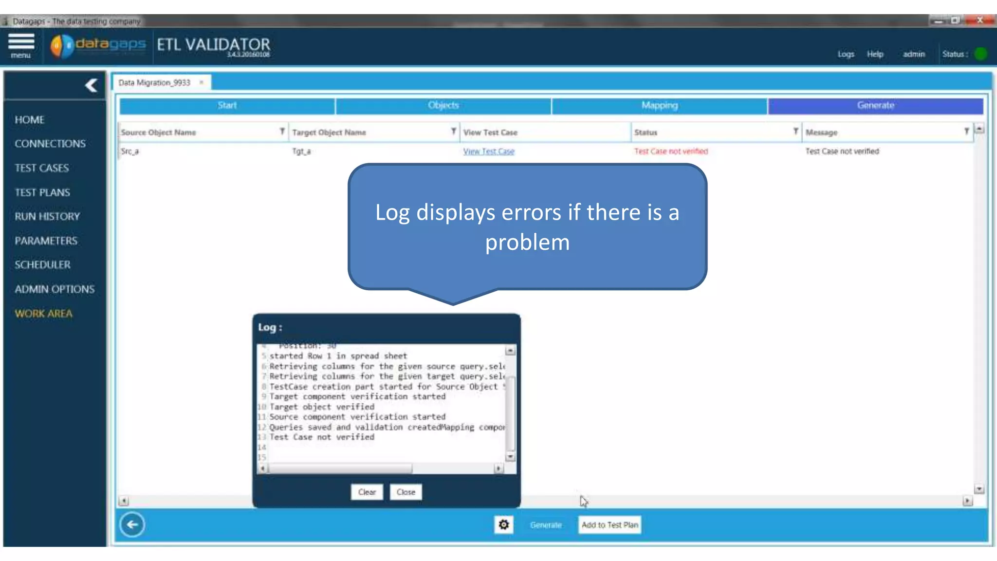The width and height of the screenshot is (997, 561).
Task: Open PARAMETERS in the sidebar
Action: (x=46, y=241)
